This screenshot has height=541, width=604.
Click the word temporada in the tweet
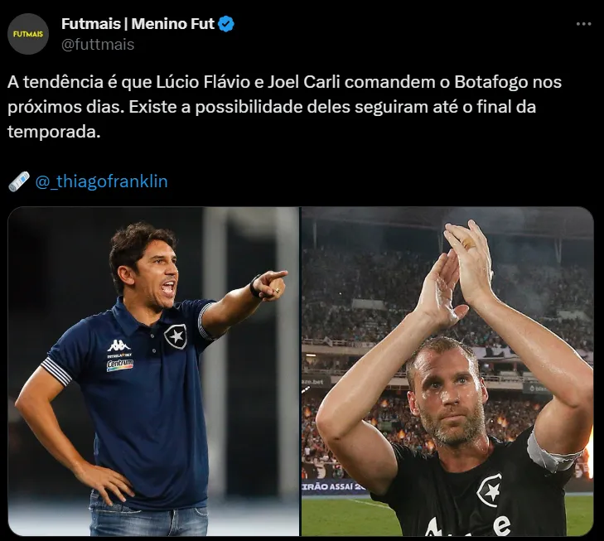click(x=54, y=132)
